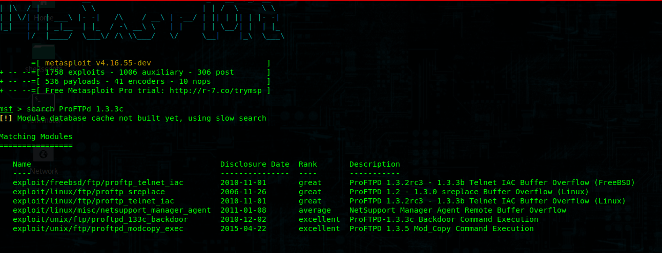This screenshot has width=662, height=253.
Task: Click 'excellent' rank in proftpd_modcopy_exec row
Action: click(319, 228)
